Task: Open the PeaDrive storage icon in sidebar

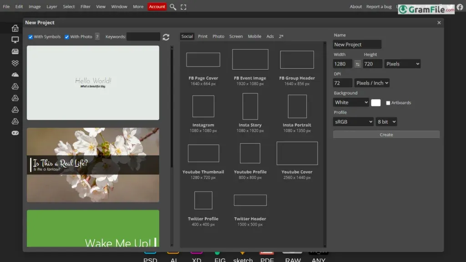Action: 15,51
